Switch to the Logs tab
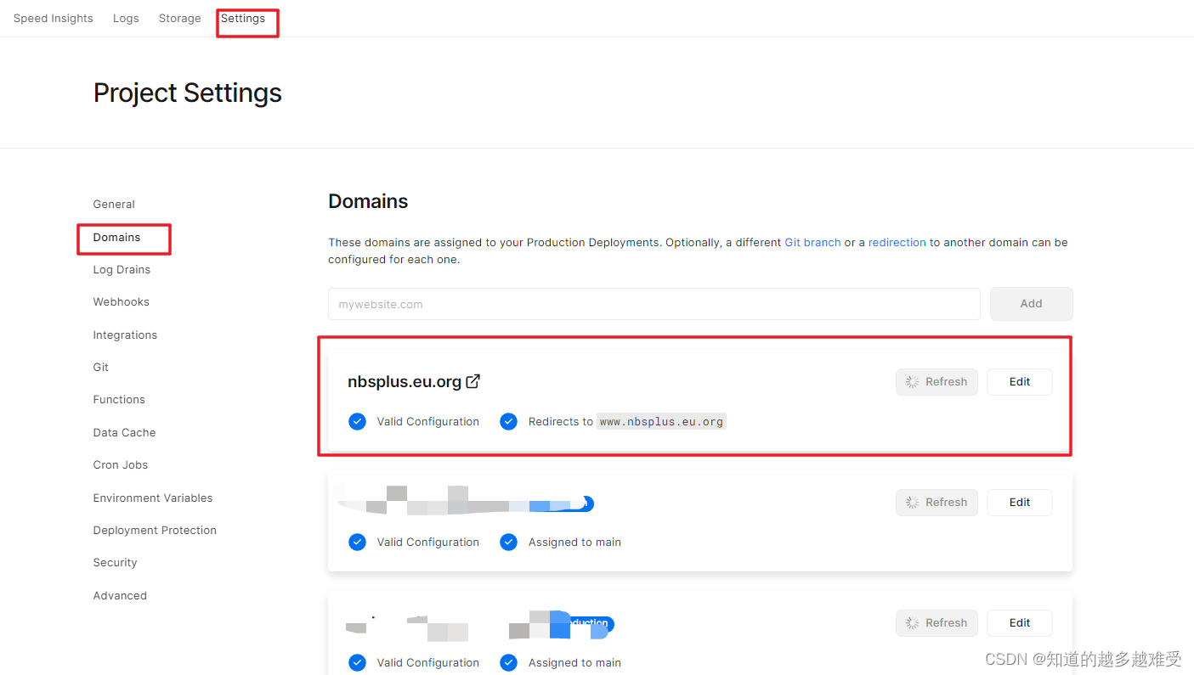The width and height of the screenshot is (1194, 675). click(126, 18)
